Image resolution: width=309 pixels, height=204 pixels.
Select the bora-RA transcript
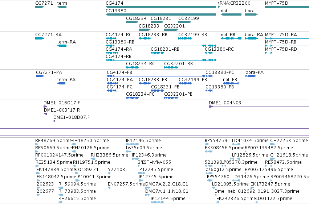click(x=251, y=38)
